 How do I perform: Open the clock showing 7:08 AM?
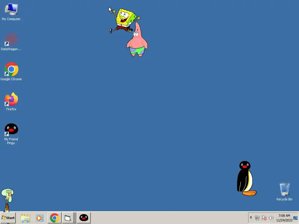click(284, 218)
